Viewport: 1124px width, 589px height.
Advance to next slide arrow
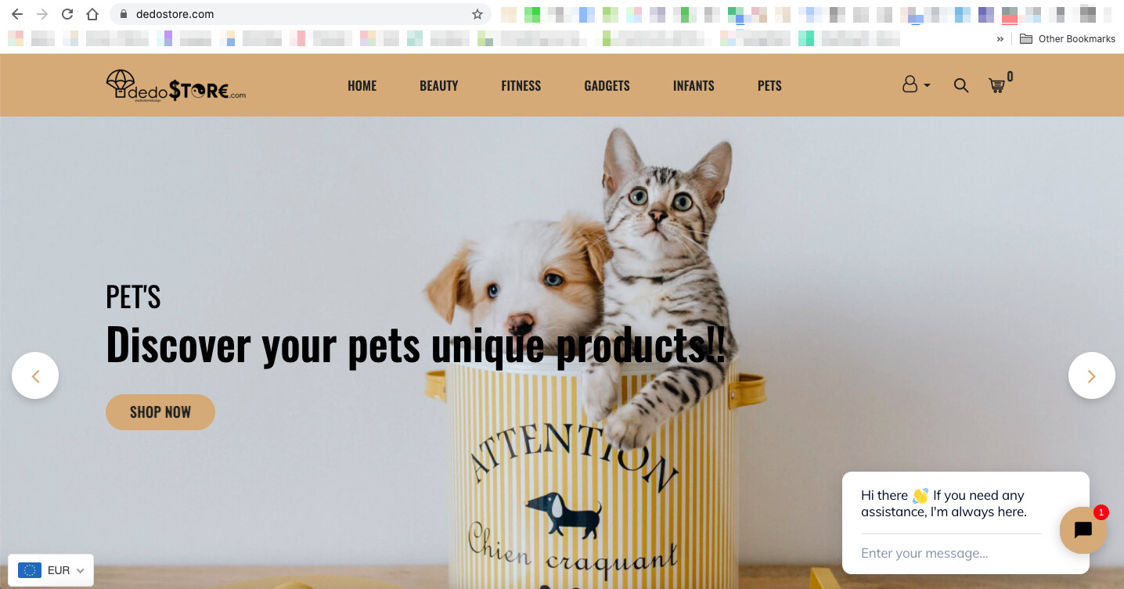coord(1092,375)
